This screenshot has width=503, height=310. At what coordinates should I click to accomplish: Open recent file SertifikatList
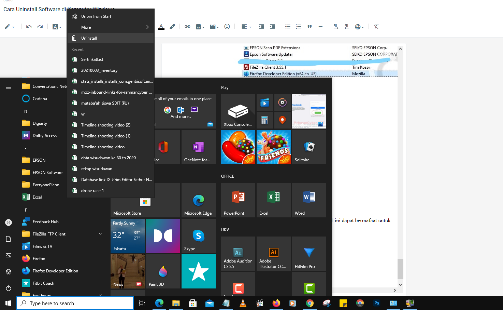(x=111, y=59)
